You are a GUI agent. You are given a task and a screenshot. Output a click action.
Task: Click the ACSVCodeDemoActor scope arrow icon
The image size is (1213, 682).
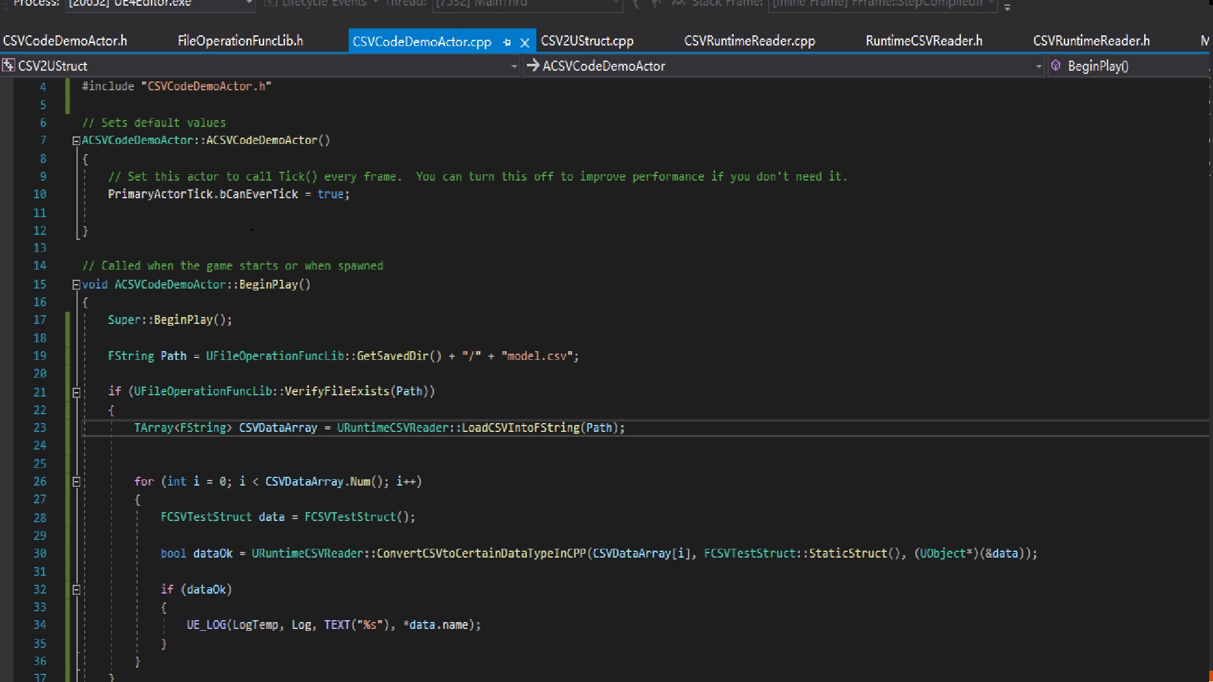533,66
